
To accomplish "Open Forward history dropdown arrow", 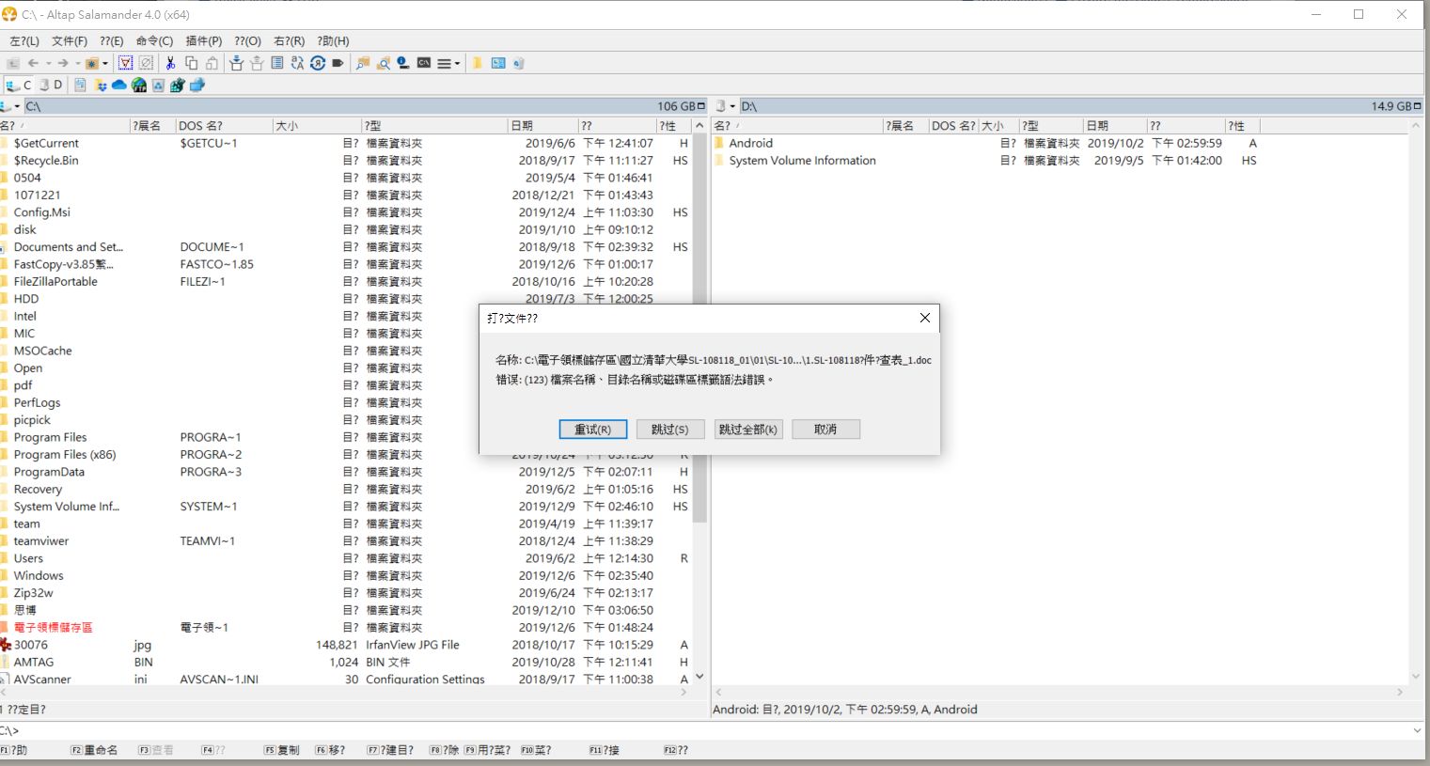I will (77, 63).
